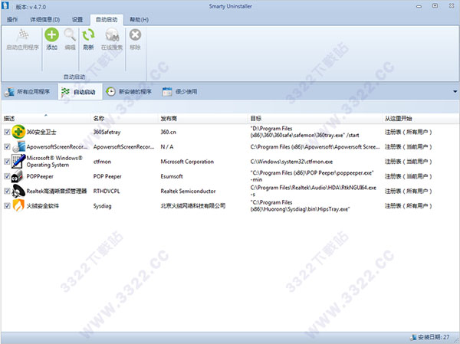Select the 360安全卫士 green shield icon
This screenshot has height=344, width=460.
tap(18, 132)
